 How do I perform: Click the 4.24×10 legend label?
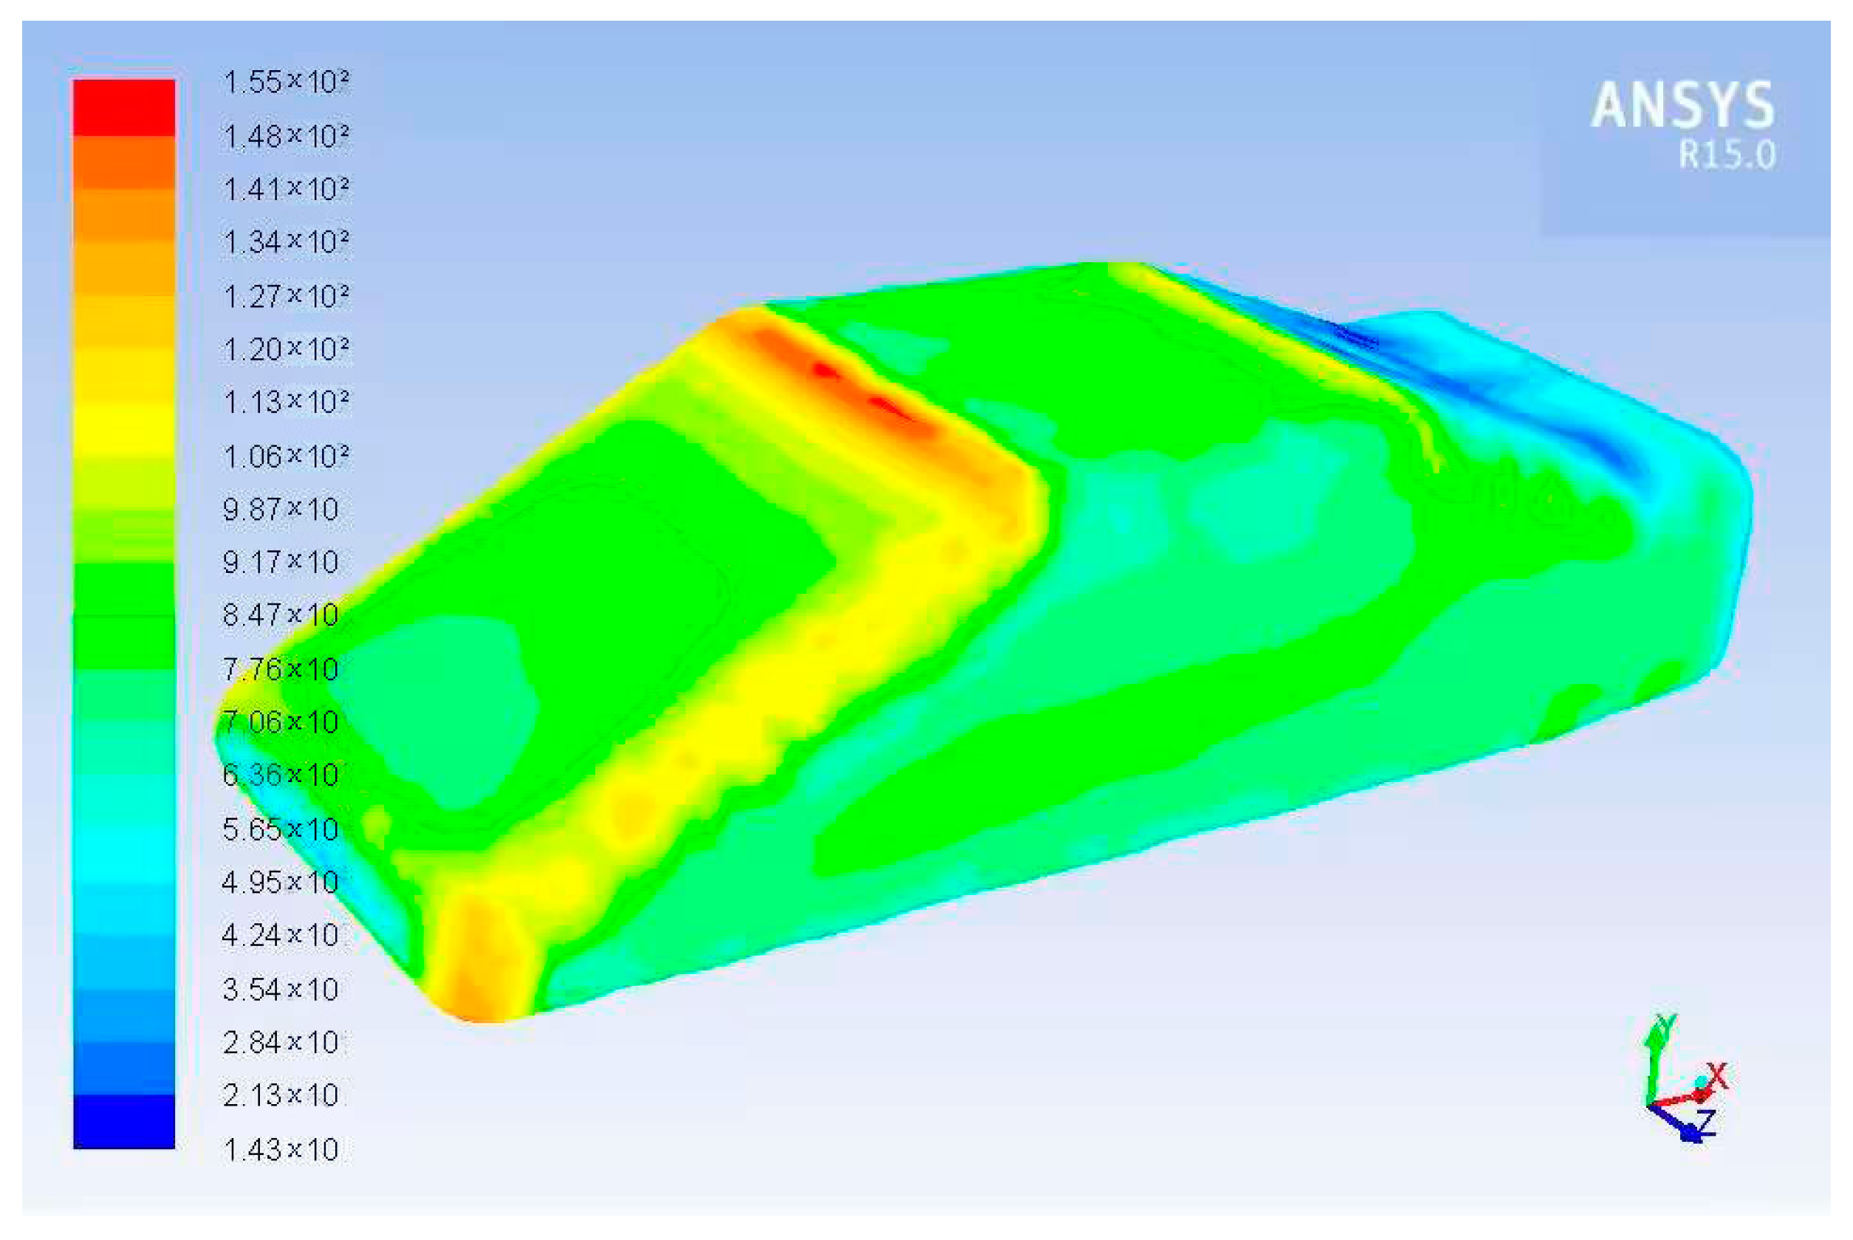tap(280, 936)
